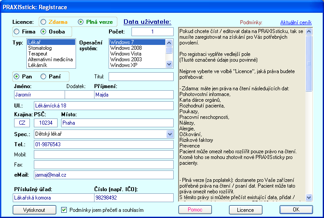The image size is (324, 218).
Task: Click the Jméno field containing Jaromír
Action: [x=39, y=95]
